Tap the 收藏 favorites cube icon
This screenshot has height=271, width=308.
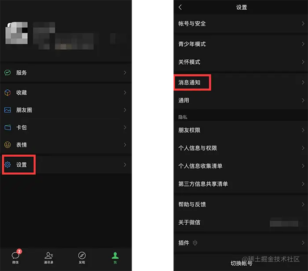click(7, 92)
